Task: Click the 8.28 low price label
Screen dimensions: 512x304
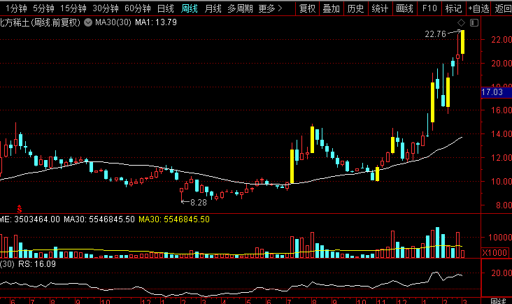Action: pyautogui.click(x=199, y=203)
